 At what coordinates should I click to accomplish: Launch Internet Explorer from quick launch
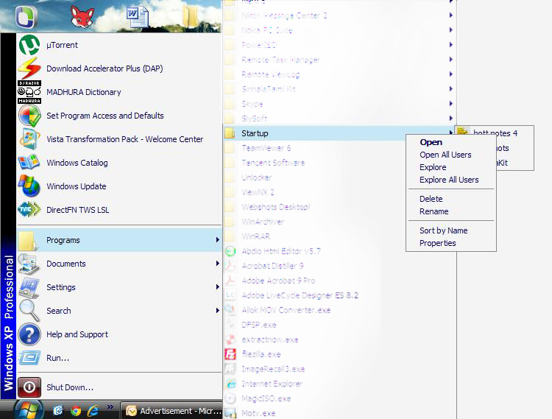tap(93, 411)
